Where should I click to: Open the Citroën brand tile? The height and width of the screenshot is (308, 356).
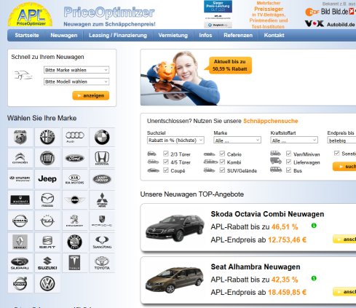20,158
